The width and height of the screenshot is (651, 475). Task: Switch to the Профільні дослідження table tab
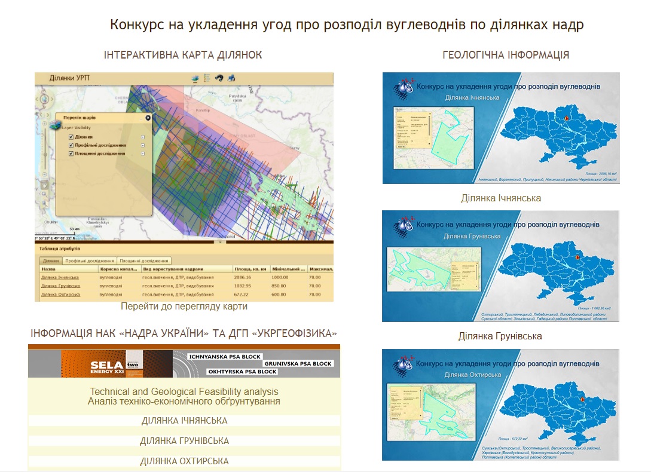tap(89, 261)
